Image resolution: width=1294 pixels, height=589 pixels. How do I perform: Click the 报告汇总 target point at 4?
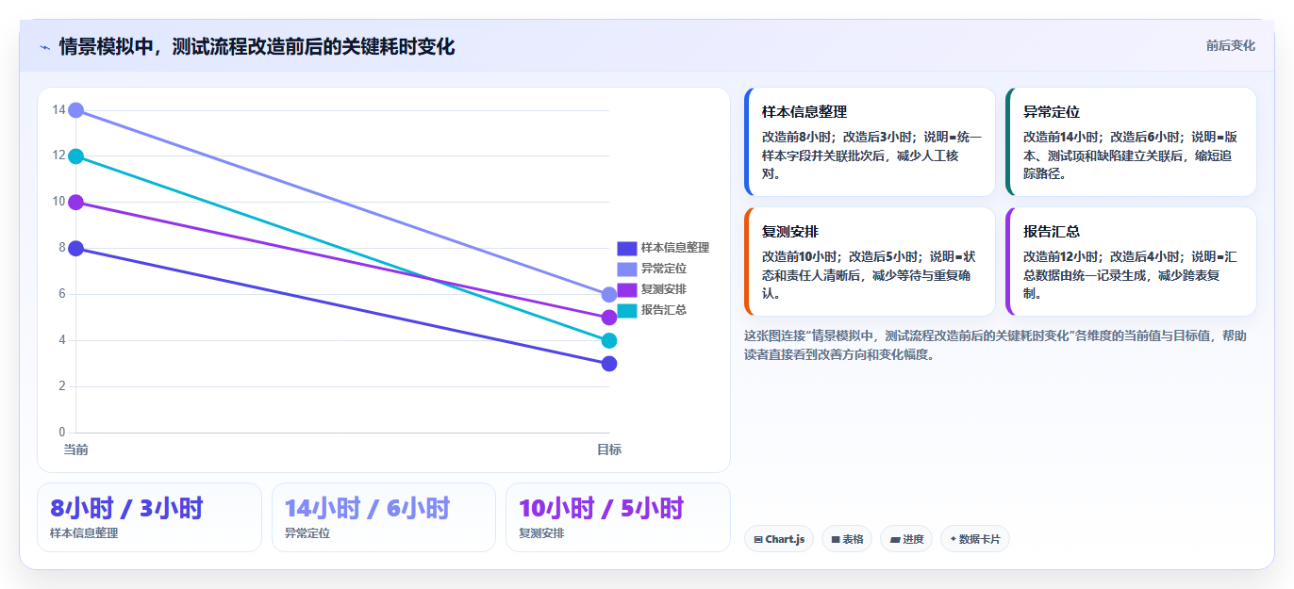click(609, 340)
